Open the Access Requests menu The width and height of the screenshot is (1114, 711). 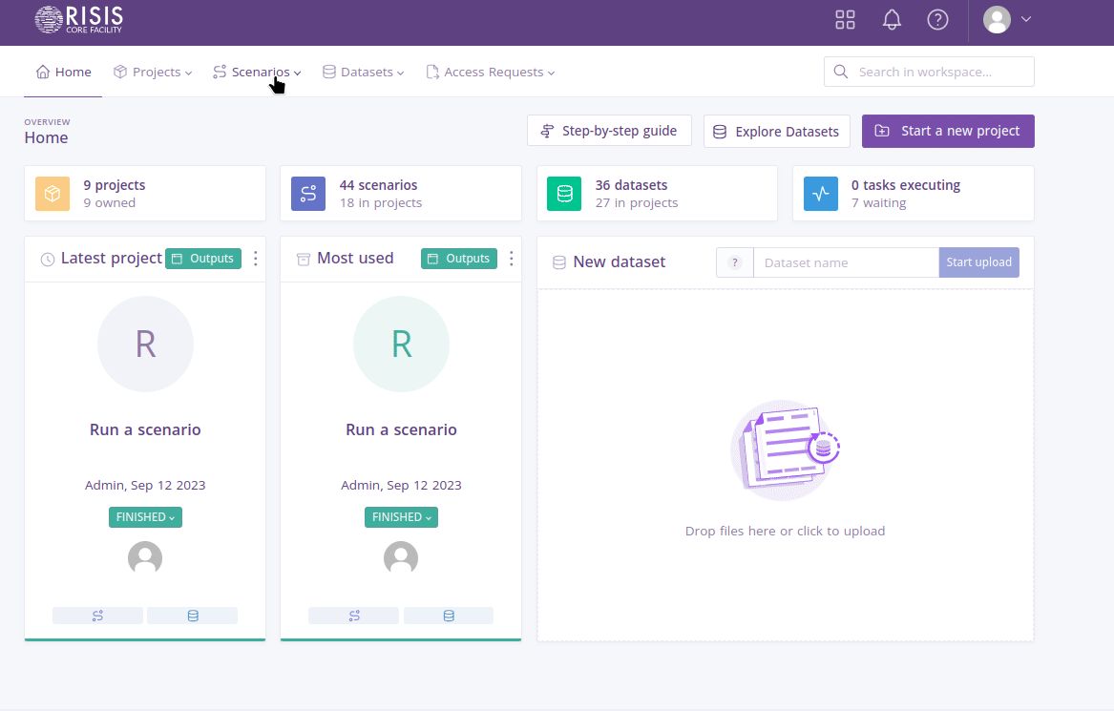490,71
